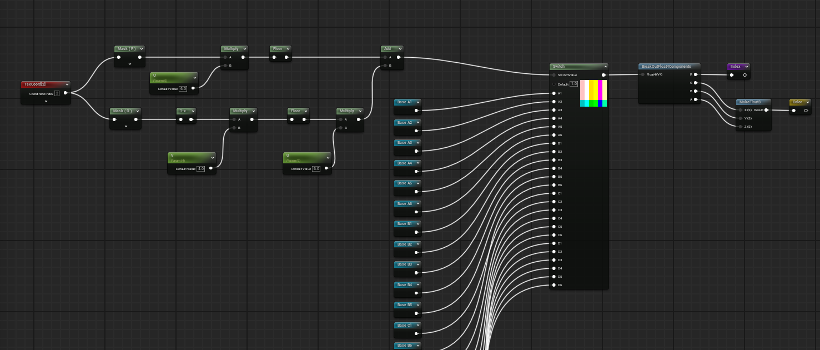The image size is (820, 350).
Task: Click the R output pin of BreakOutFloat4Components
Action: point(695,74)
